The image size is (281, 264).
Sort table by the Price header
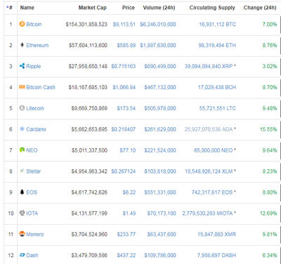129,8
